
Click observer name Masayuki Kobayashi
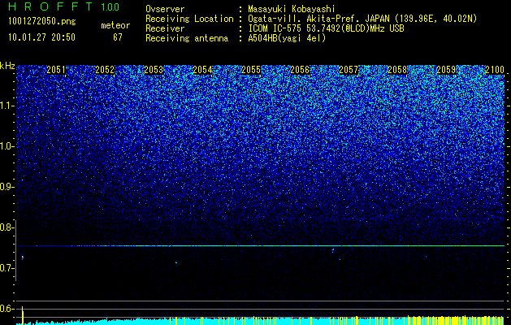(x=292, y=9)
